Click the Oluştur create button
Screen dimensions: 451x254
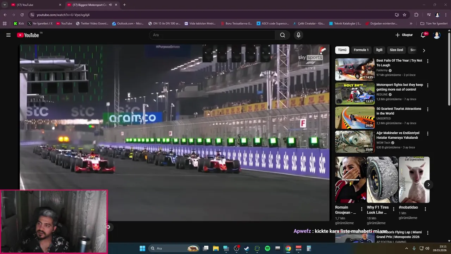click(404, 35)
